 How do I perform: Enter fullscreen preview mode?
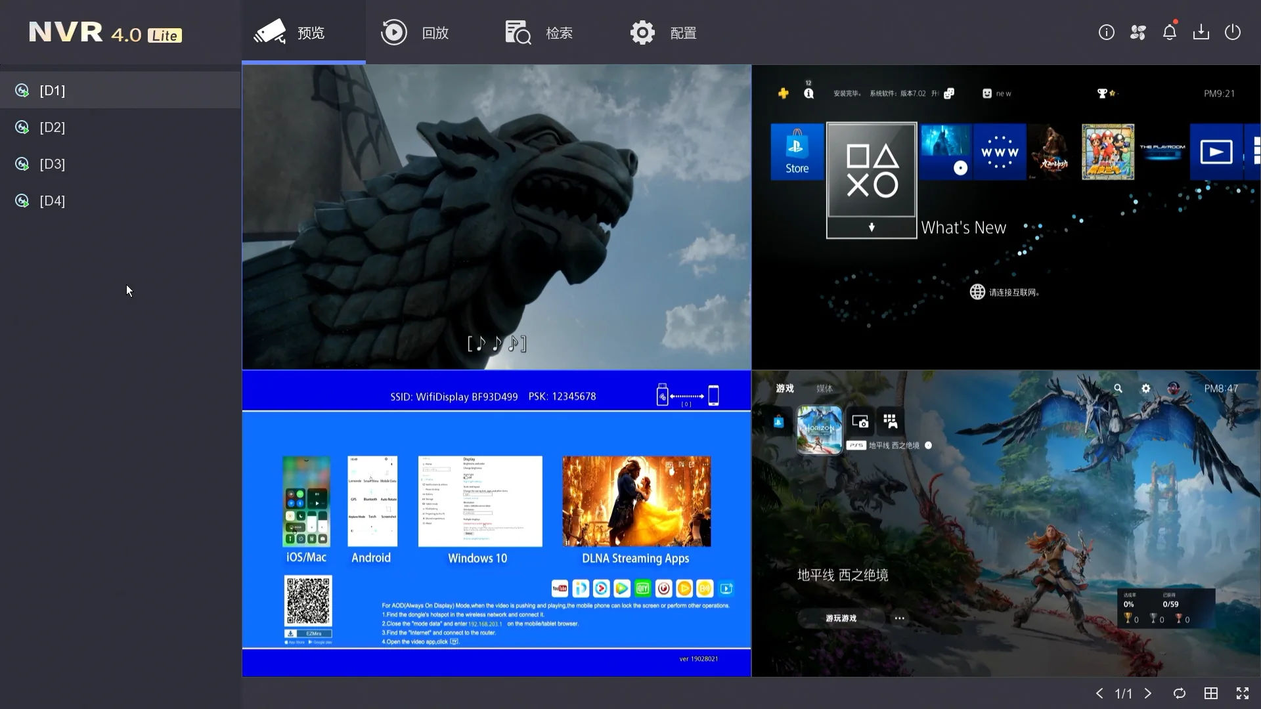pos(1243,693)
